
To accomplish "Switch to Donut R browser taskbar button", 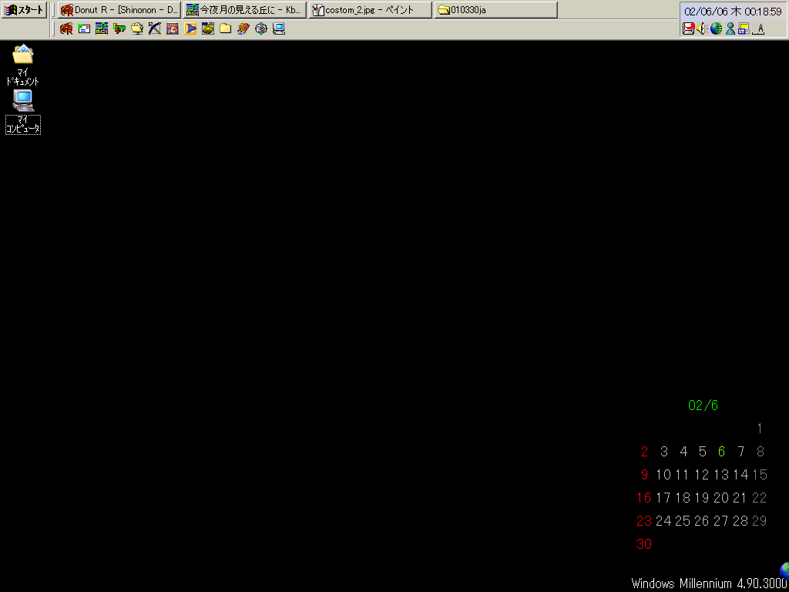I will click(119, 10).
